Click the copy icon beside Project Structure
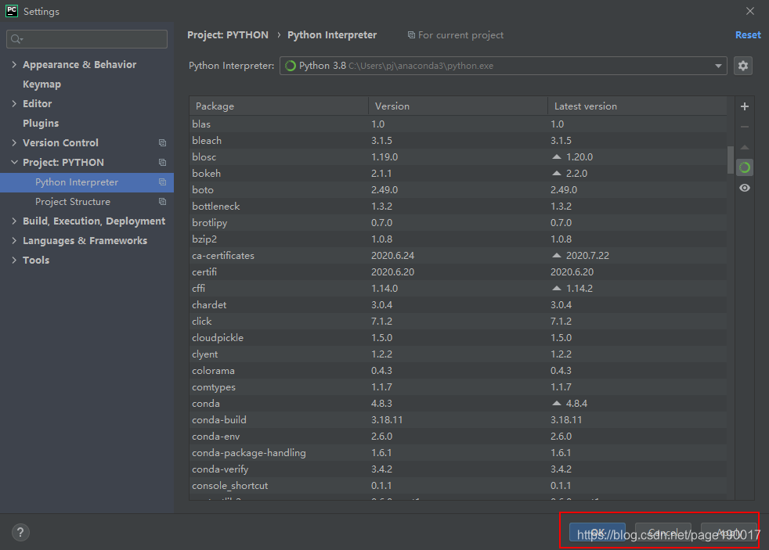Screen dimensions: 769x550 coord(162,202)
